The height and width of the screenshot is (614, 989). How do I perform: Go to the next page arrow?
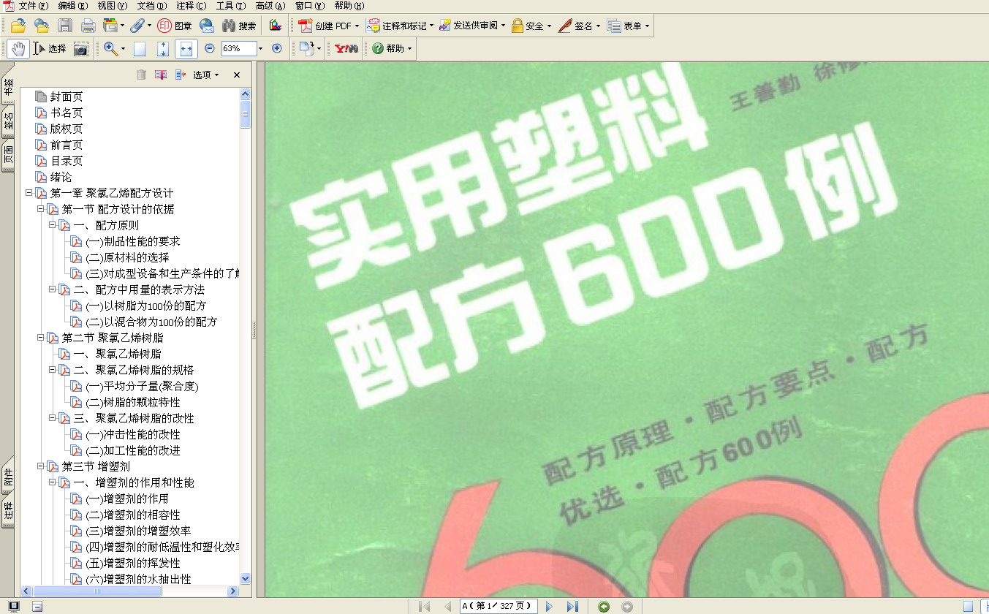[550, 606]
